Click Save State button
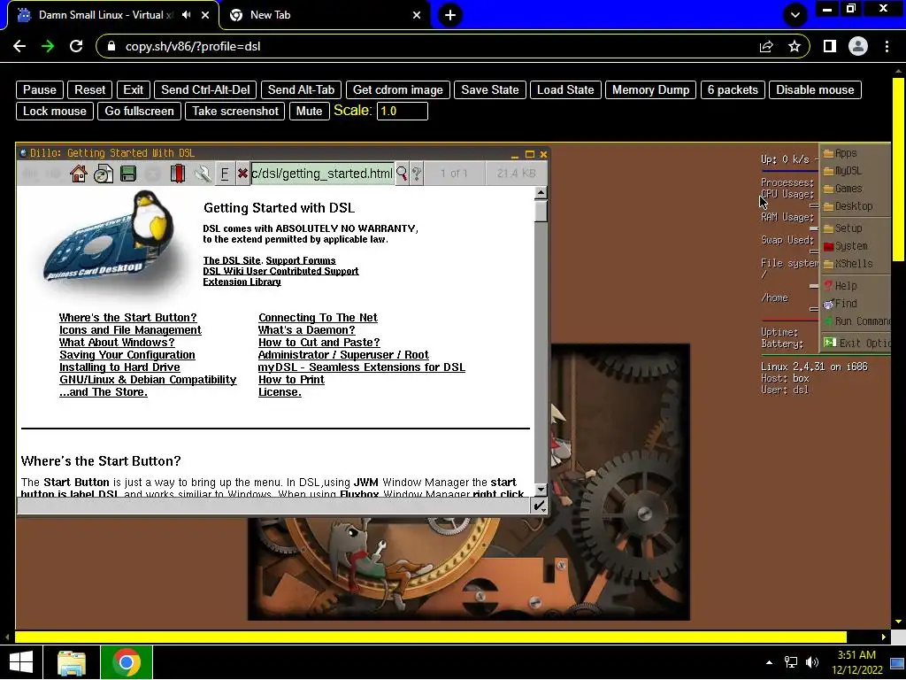Viewport: 906px width, 680px height. pyautogui.click(x=489, y=89)
